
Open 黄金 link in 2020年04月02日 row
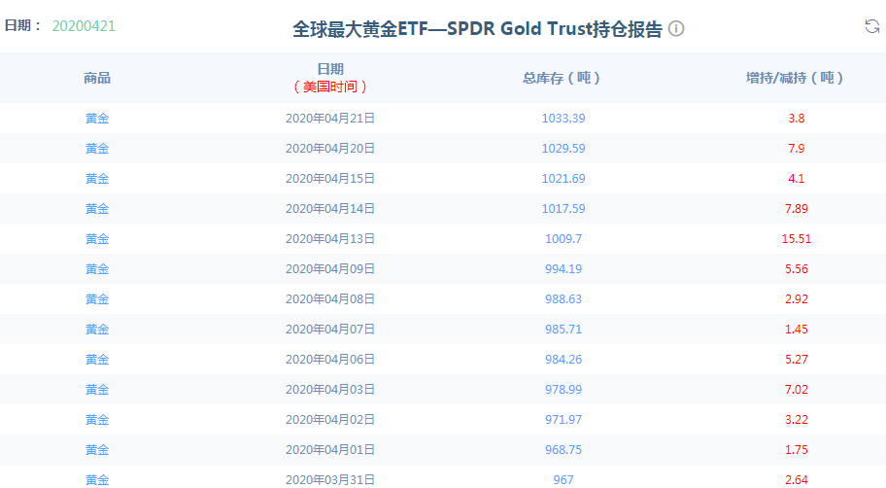point(97,420)
